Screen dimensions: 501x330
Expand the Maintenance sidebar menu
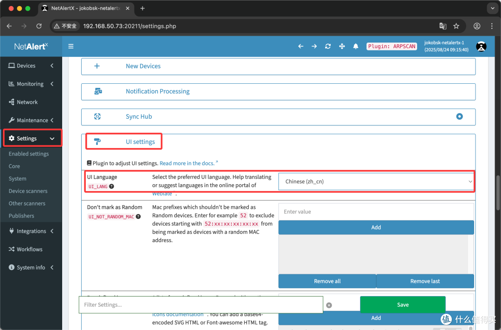coord(31,120)
